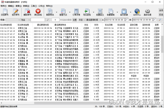Expand the 刷新物流 dropdown arrow

[x=57, y=12]
